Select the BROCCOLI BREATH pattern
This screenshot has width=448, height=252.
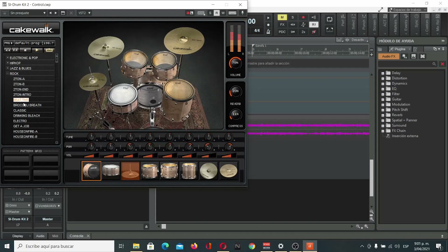(27, 105)
